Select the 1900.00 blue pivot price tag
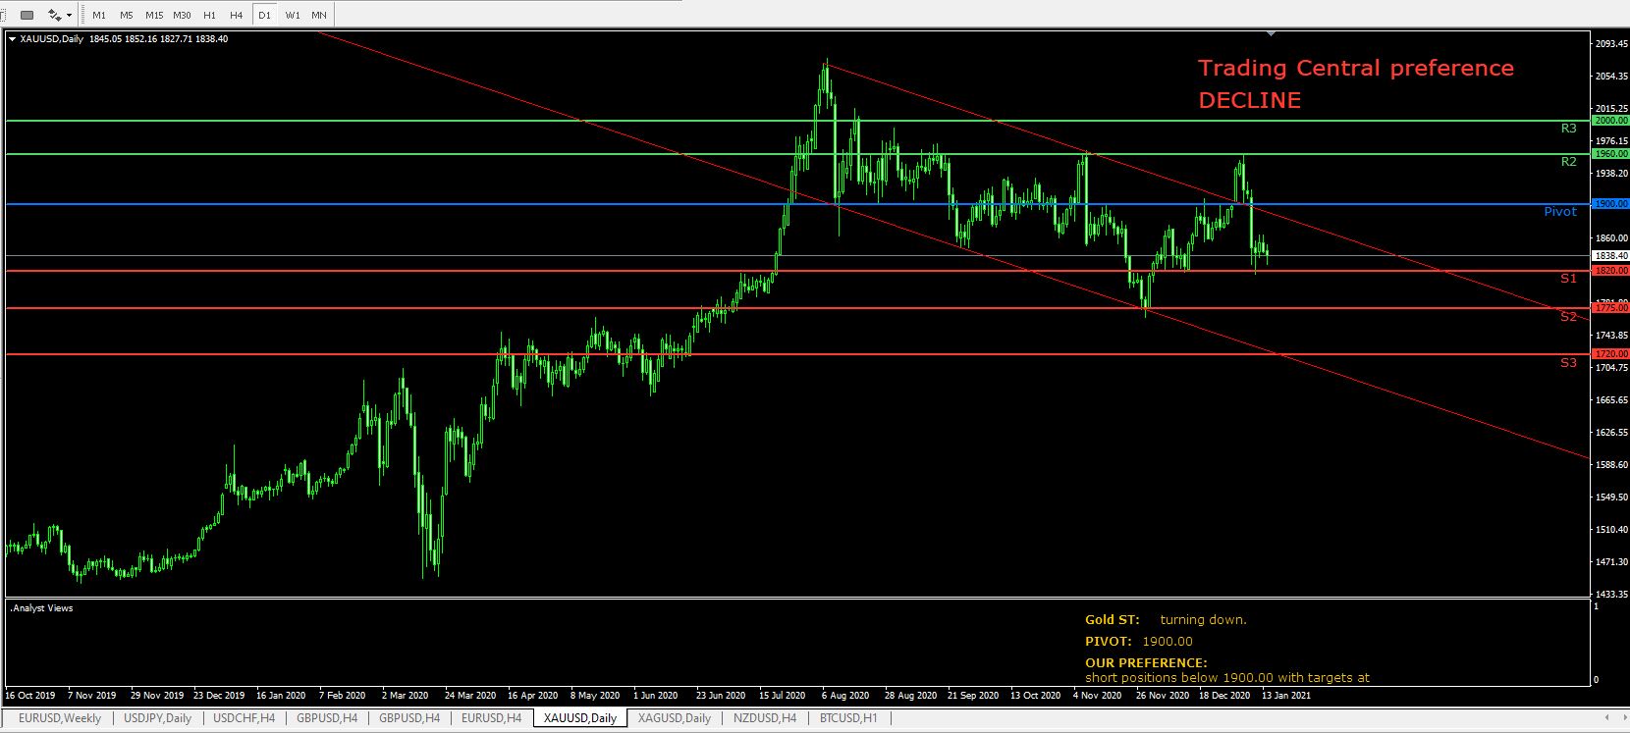Image resolution: width=1630 pixels, height=733 pixels. (1610, 204)
